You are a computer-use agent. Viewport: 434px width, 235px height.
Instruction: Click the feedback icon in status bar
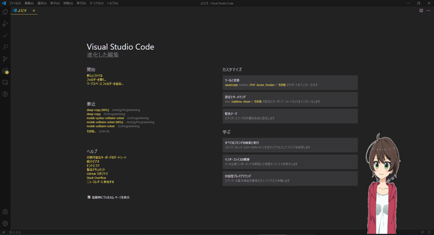[x=422, y=232]
